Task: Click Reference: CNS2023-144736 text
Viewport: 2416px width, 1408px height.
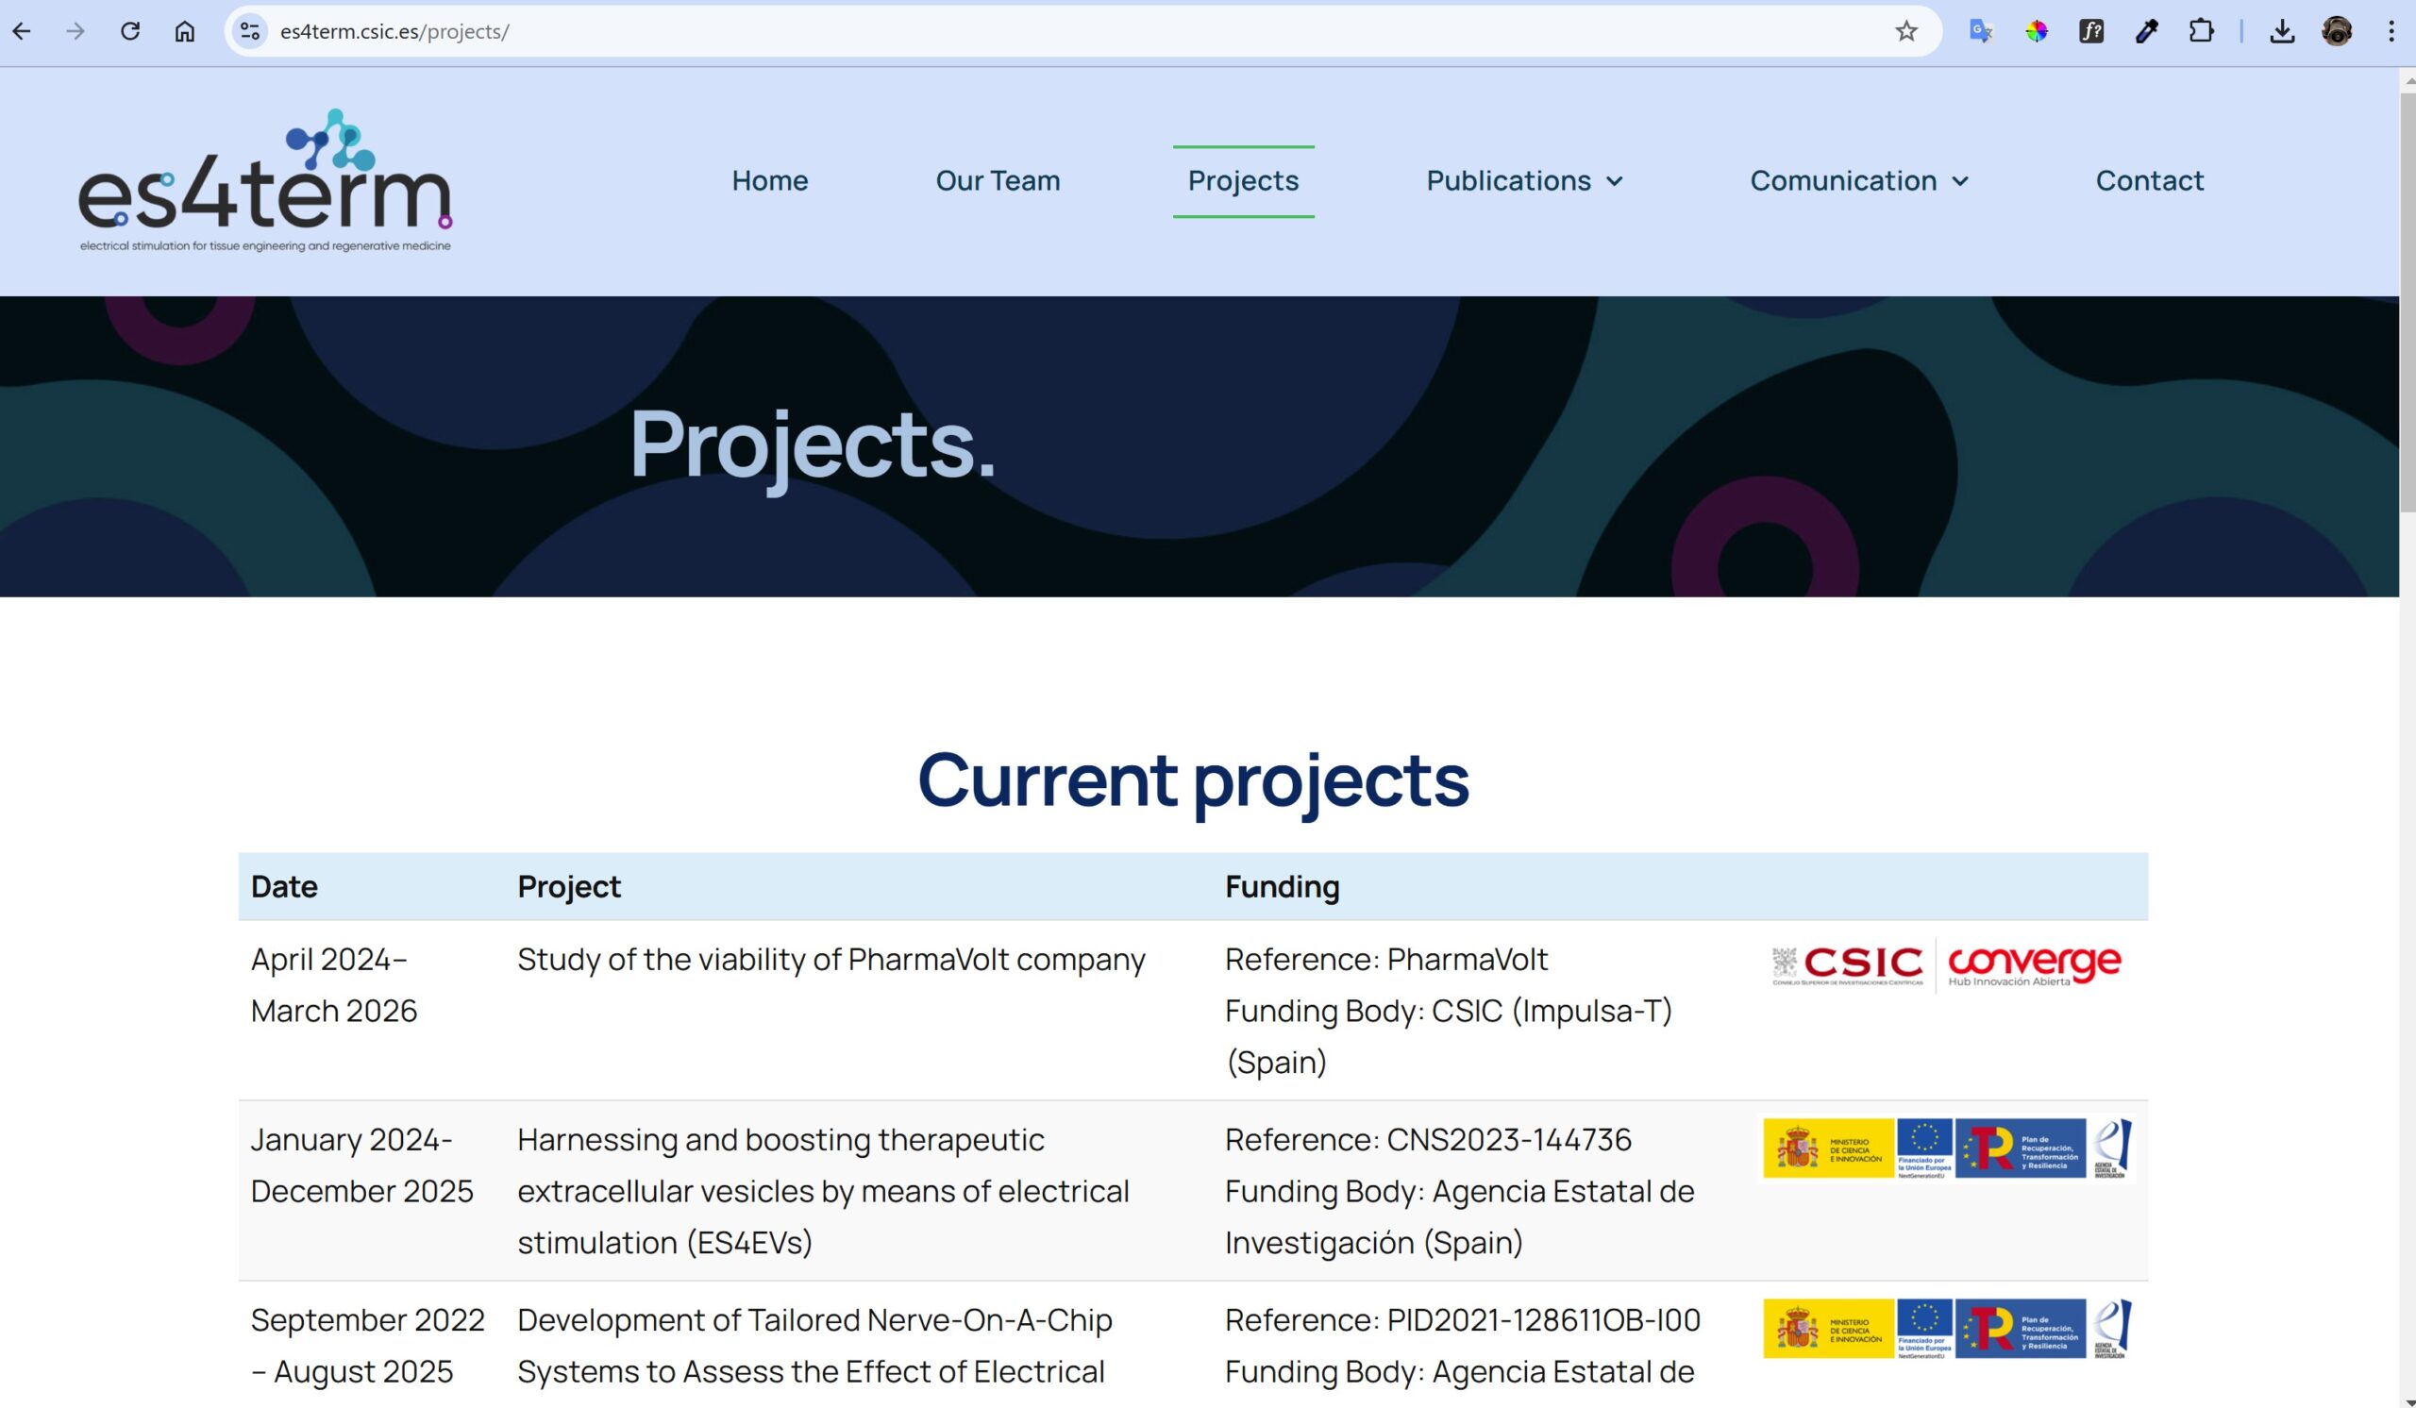Action: click(x=1428, y=1140)
